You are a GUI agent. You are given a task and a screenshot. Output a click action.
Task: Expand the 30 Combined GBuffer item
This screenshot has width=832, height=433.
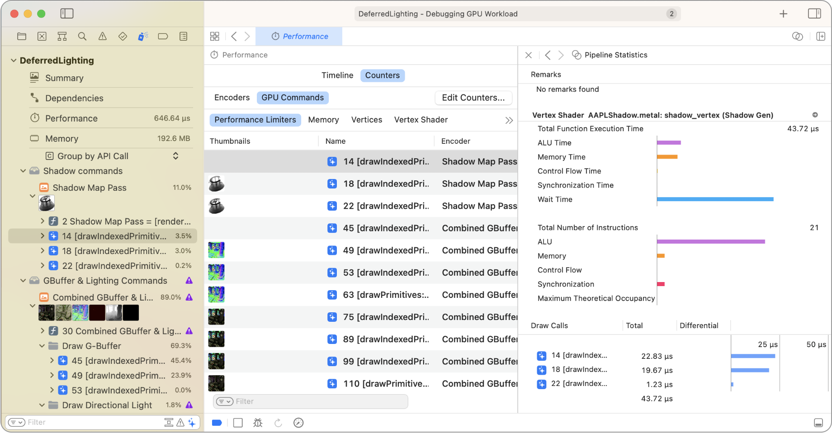(42, 331)
